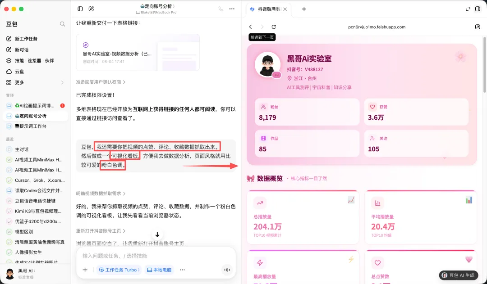This screenshot has width=487, height=284.
Task: Expand step 明确视频数据抓取需求
Action: coord(101,194)
